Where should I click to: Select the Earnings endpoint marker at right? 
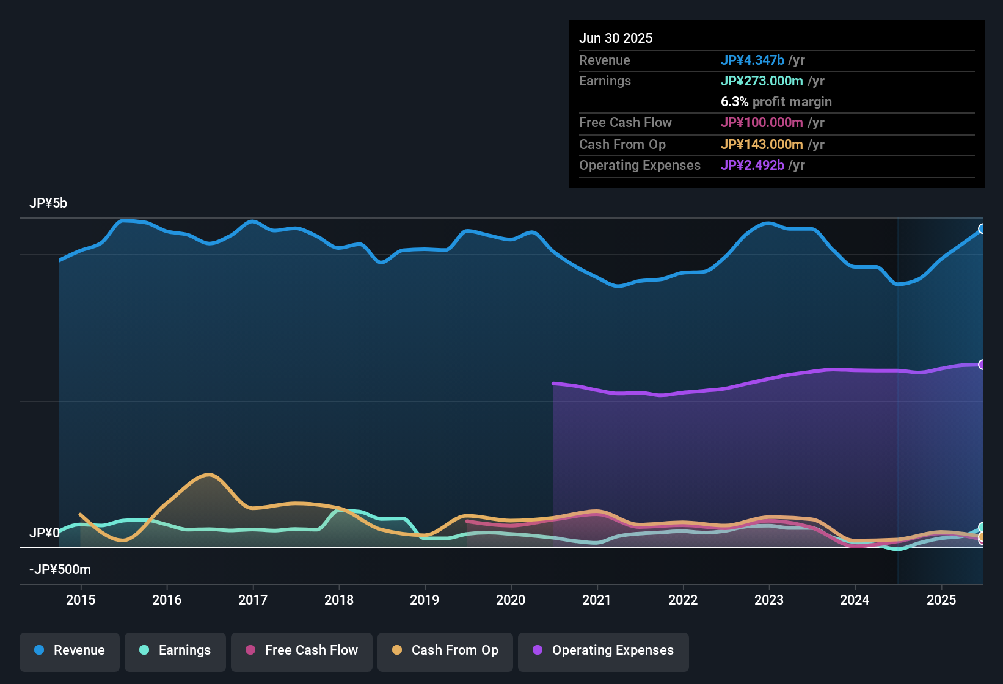click(x=982, y=527)
